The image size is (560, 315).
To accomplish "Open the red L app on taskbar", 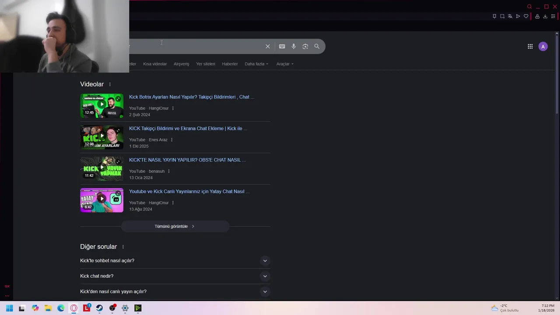I will 87,308.
